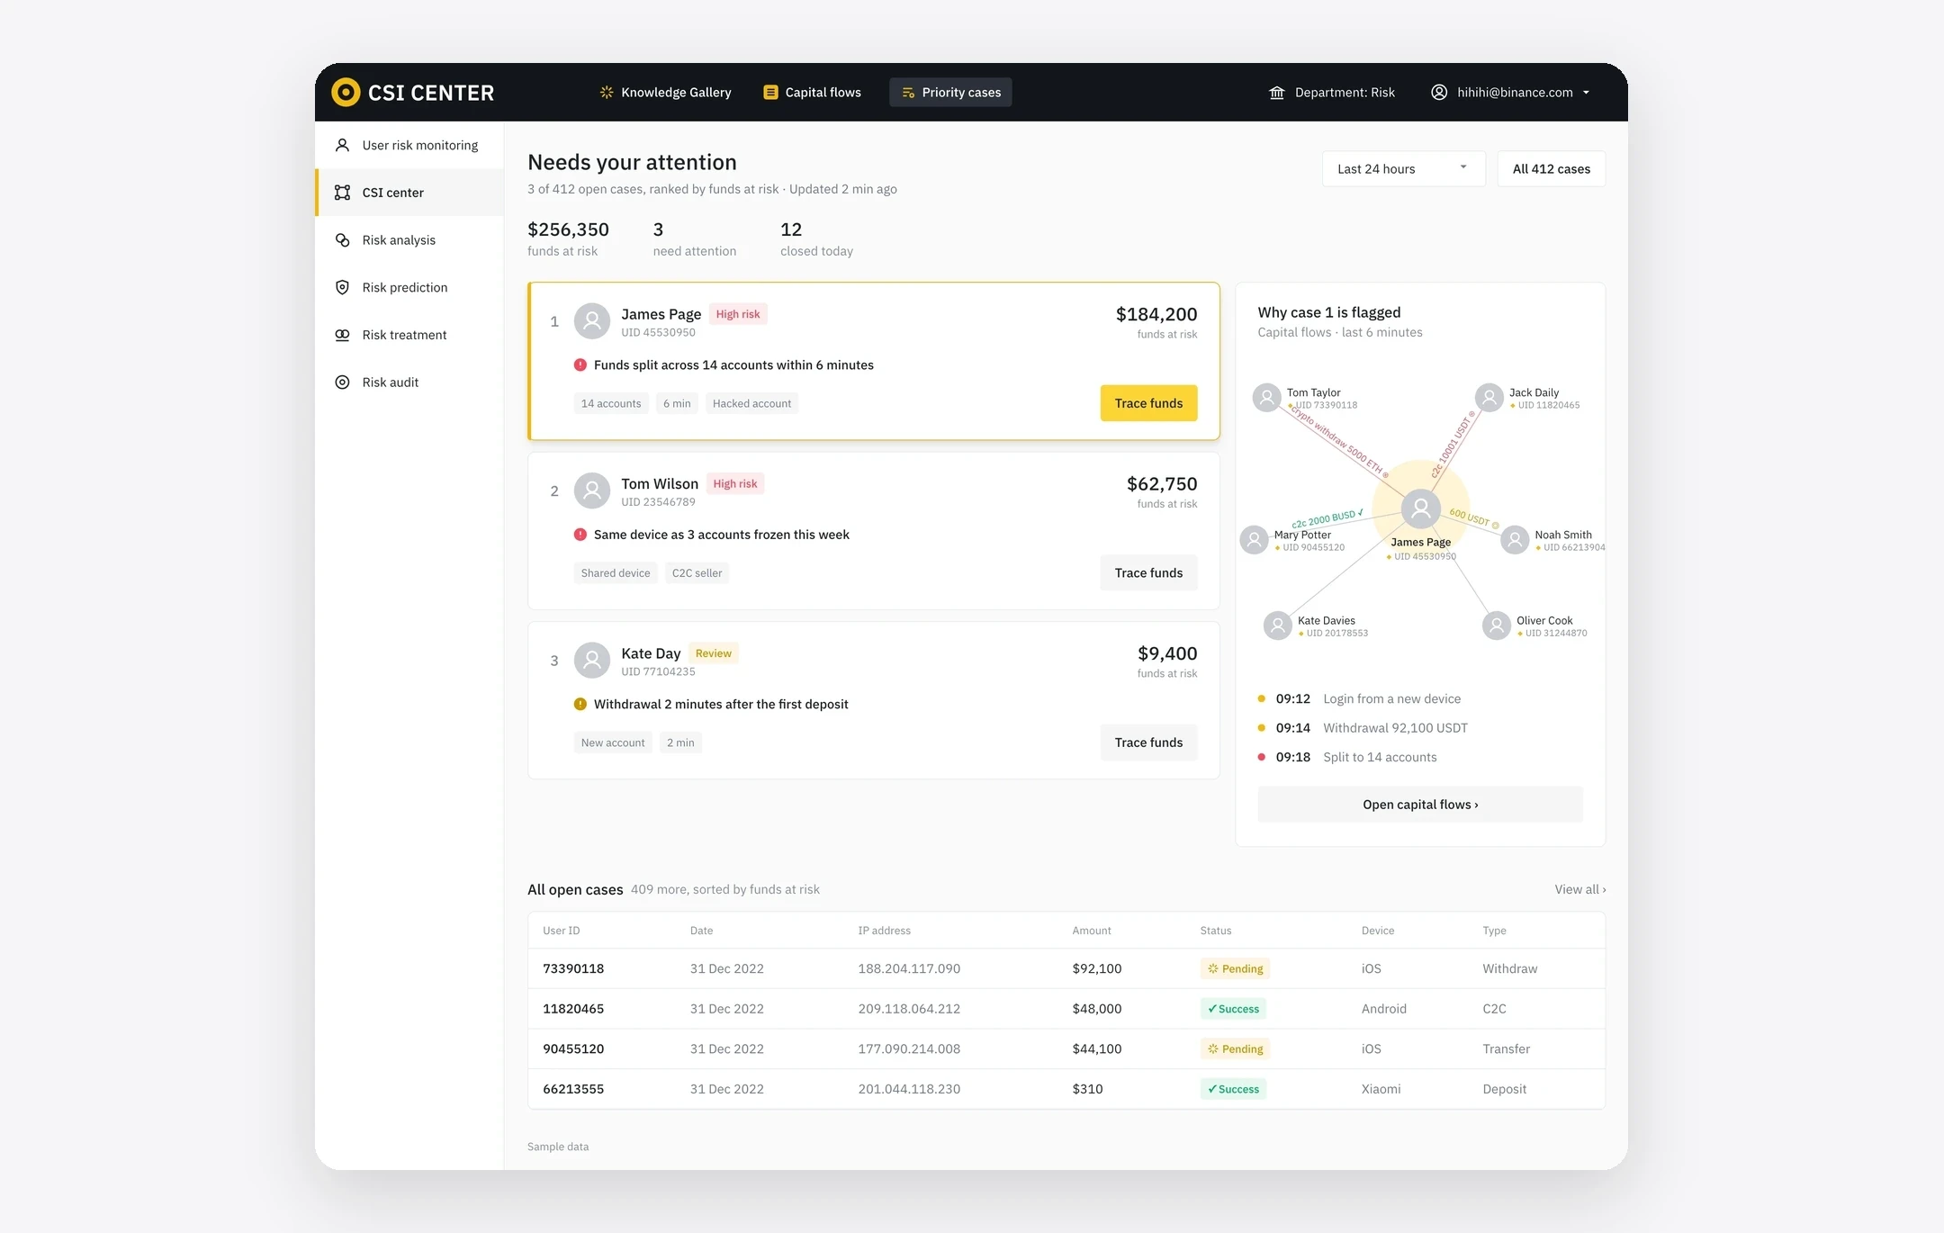Click the Department bank building icon
Image resolution: width=1944 pixels, height=1233 pixels.
tap(1276, 93)
